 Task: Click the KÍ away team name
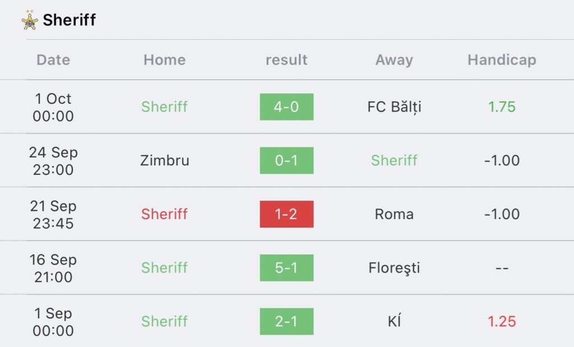(x=394, y=321)
